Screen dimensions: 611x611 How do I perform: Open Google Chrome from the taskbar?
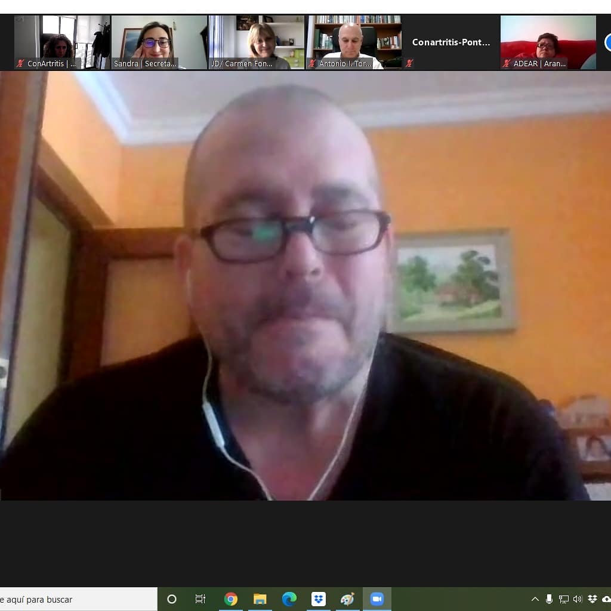click(231, 599)
